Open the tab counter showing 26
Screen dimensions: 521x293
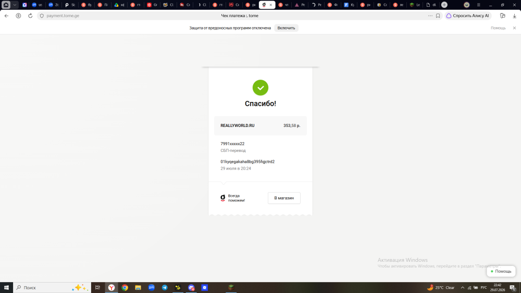6,5
